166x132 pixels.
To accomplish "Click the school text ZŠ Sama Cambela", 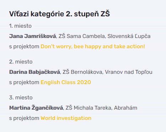I will pyautogui.click(x=82, y=36).
